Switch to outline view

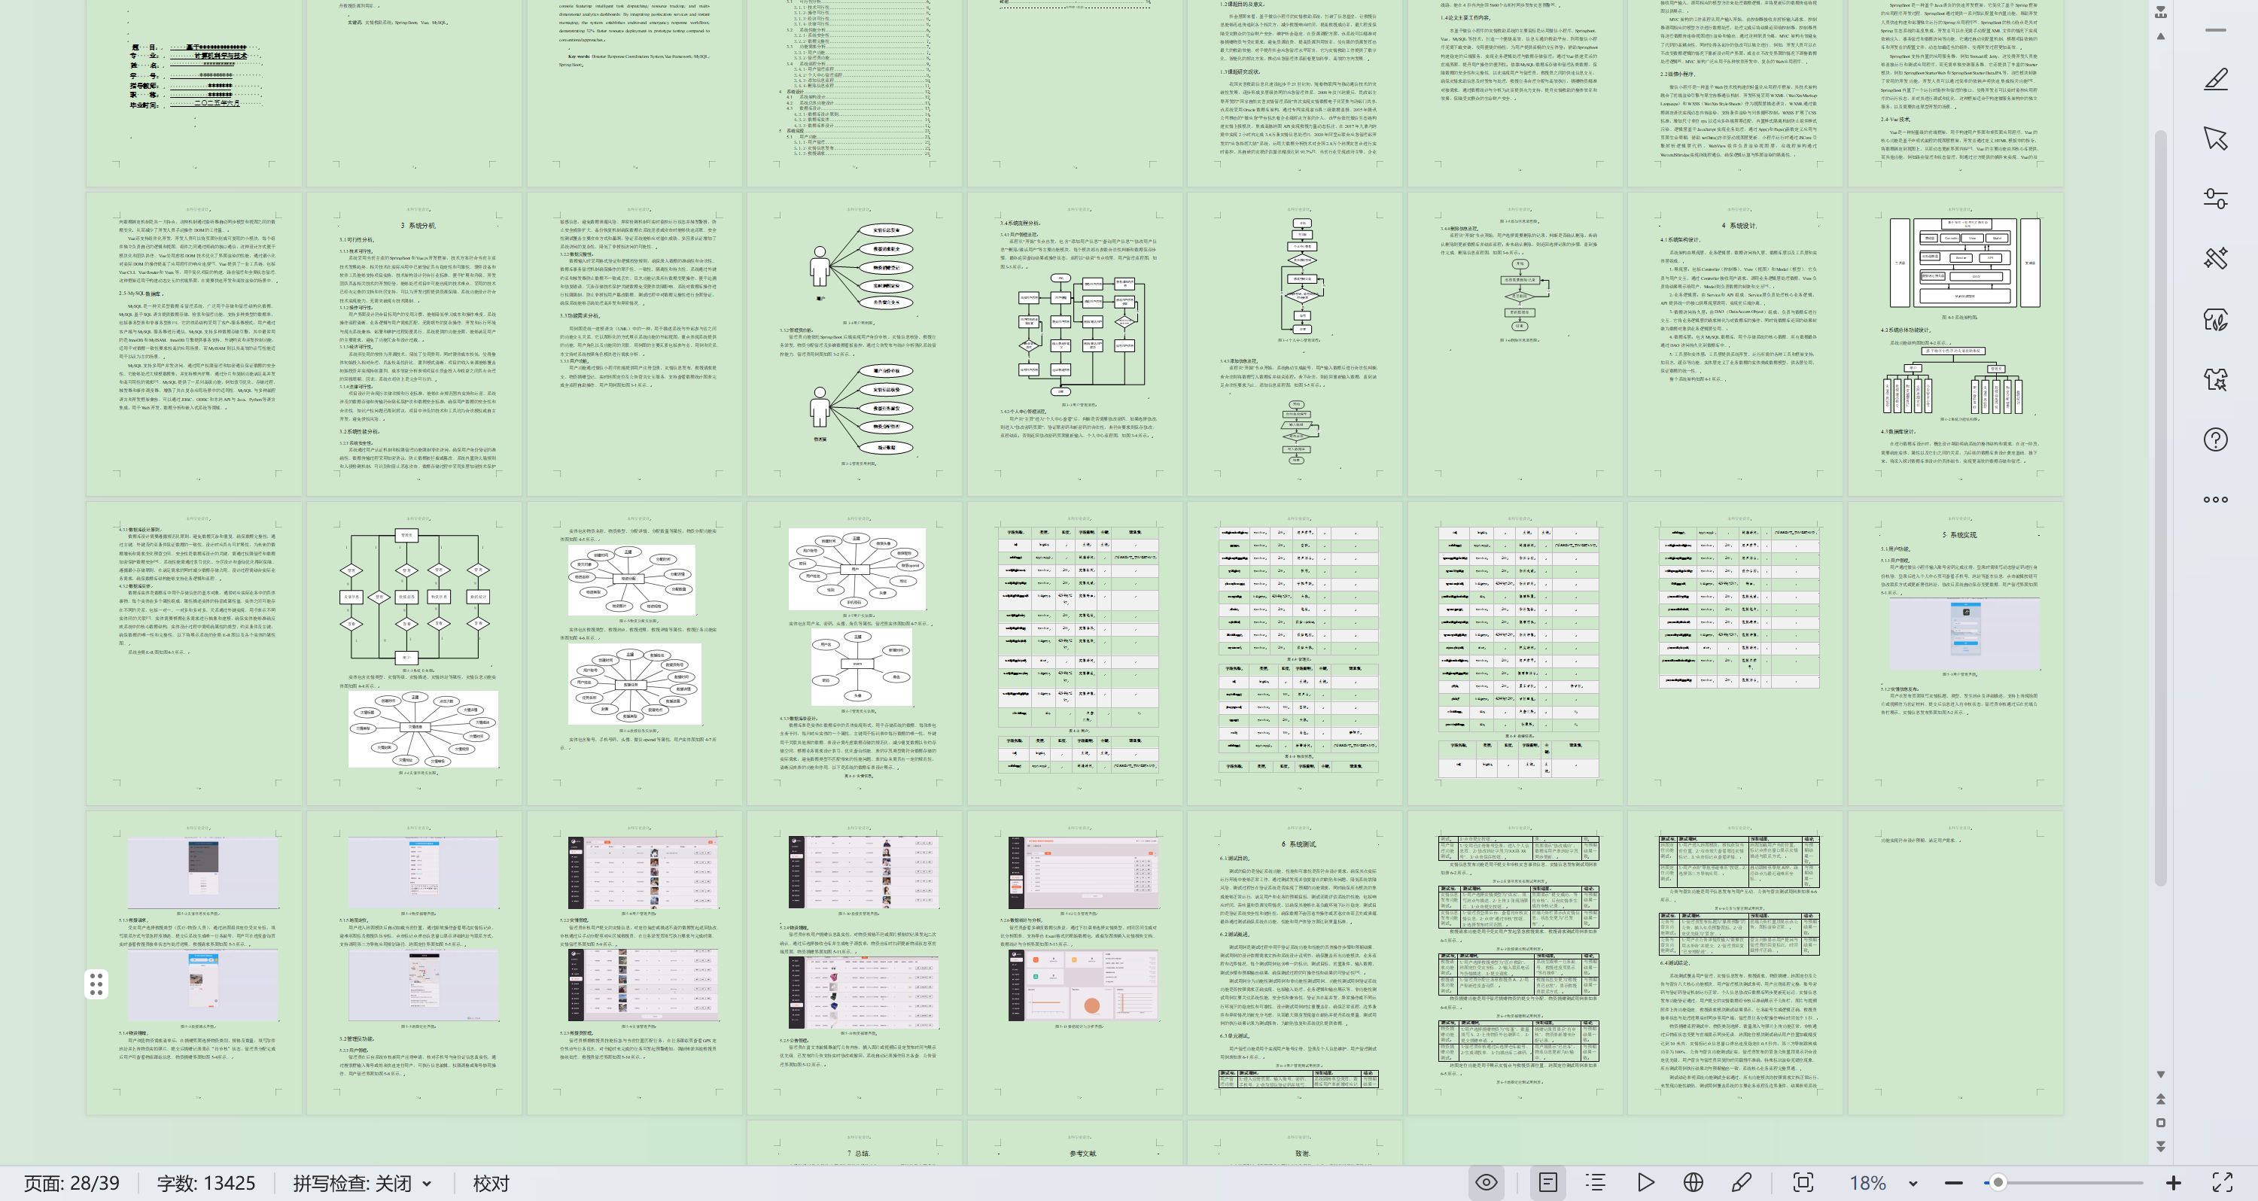coord(1596,1183)
